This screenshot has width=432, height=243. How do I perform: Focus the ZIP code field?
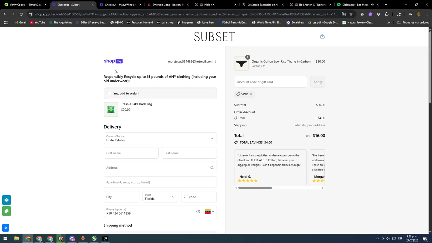pos(199,197)
